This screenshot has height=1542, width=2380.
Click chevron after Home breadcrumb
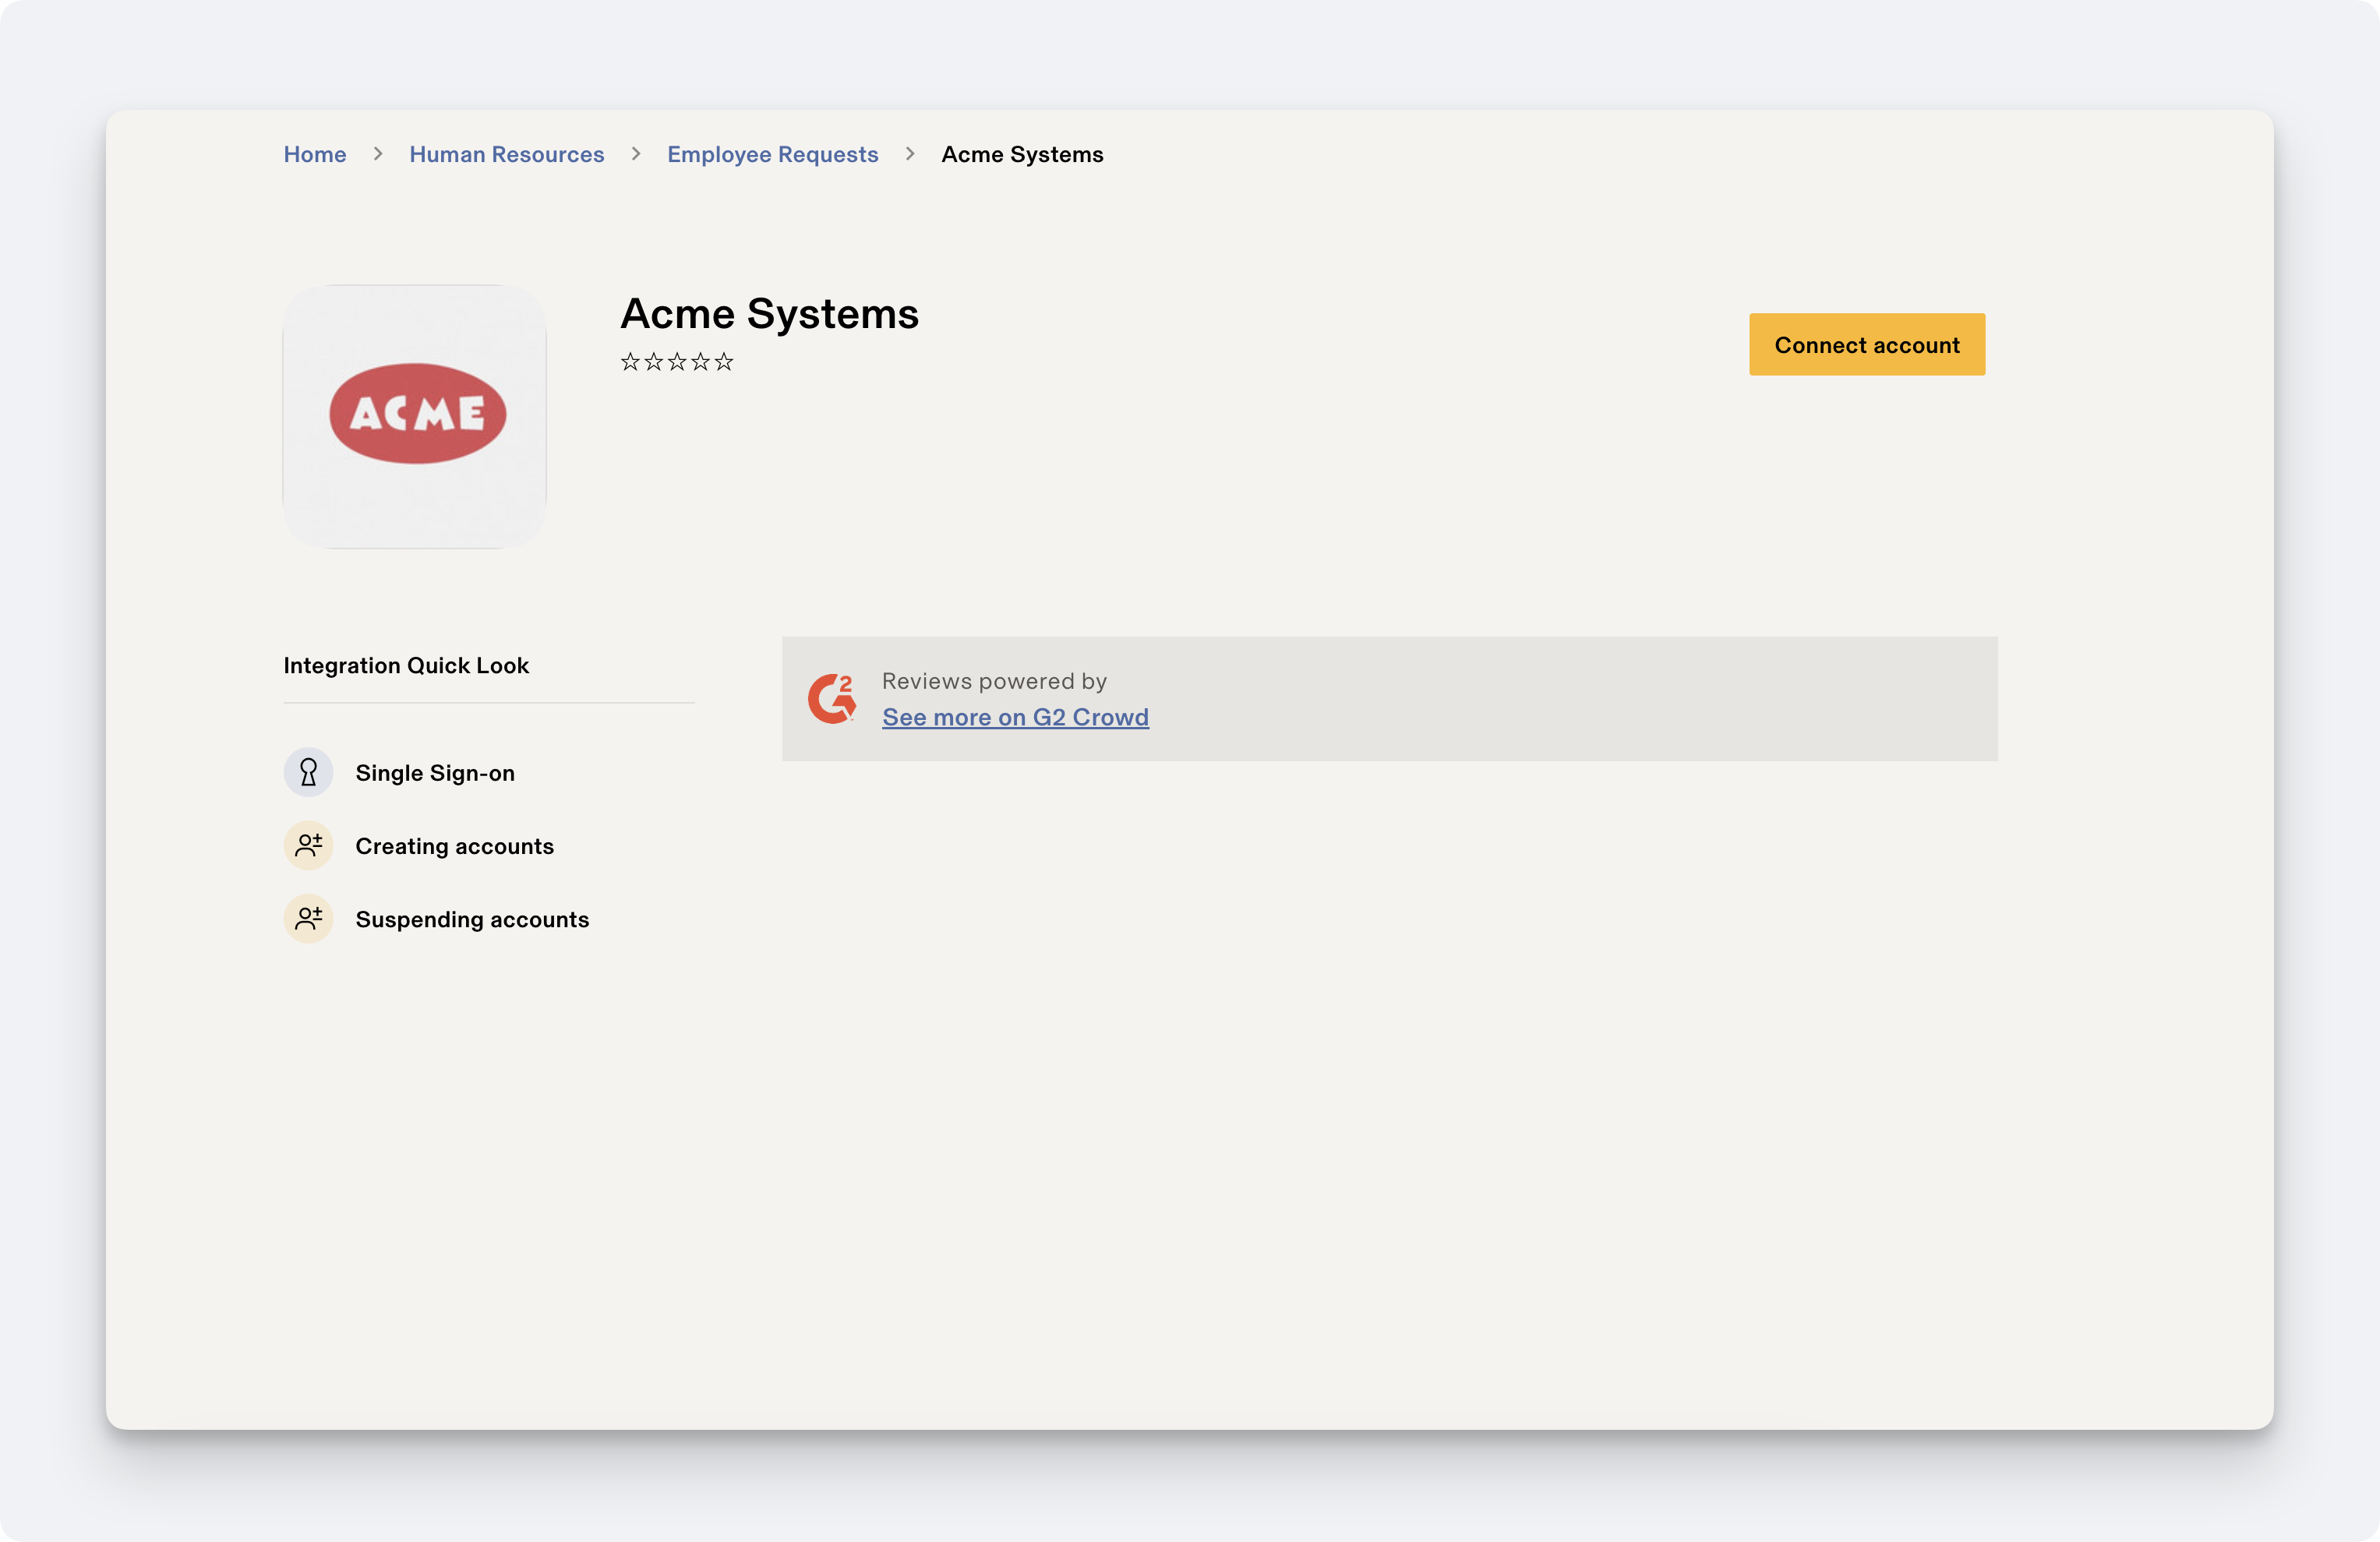coord(378,154)
